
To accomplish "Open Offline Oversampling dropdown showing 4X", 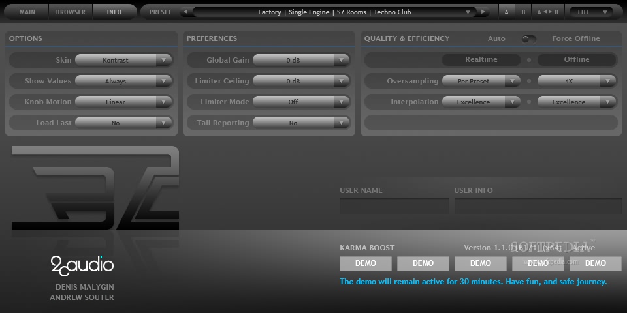I will tap(577, 81).
